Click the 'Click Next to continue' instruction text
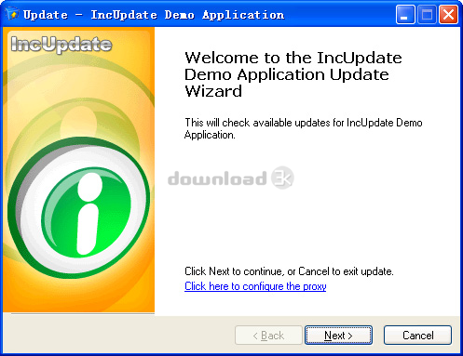 click(289, 271)
